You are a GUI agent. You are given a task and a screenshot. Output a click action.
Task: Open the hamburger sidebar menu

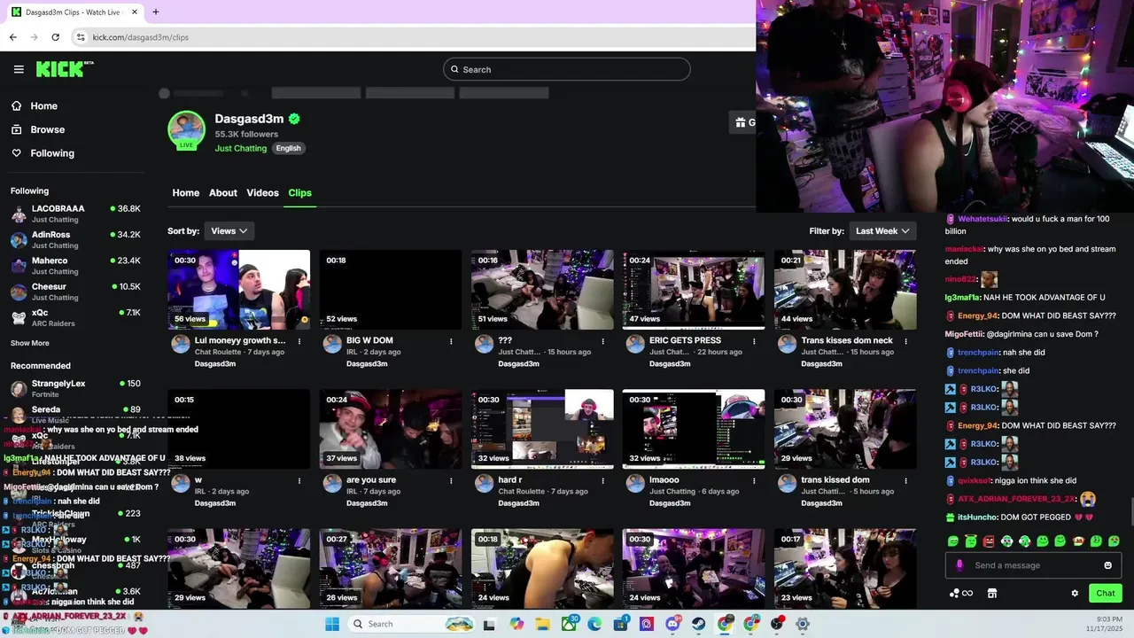19,69
